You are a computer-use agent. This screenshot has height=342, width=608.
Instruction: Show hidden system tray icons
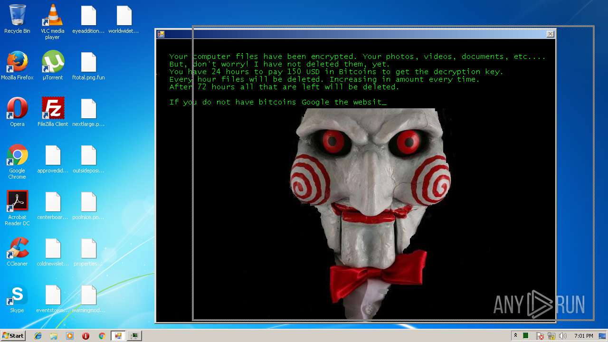tap(515, 336)
